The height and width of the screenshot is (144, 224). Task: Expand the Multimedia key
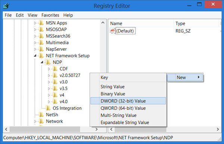click(35, 43)
